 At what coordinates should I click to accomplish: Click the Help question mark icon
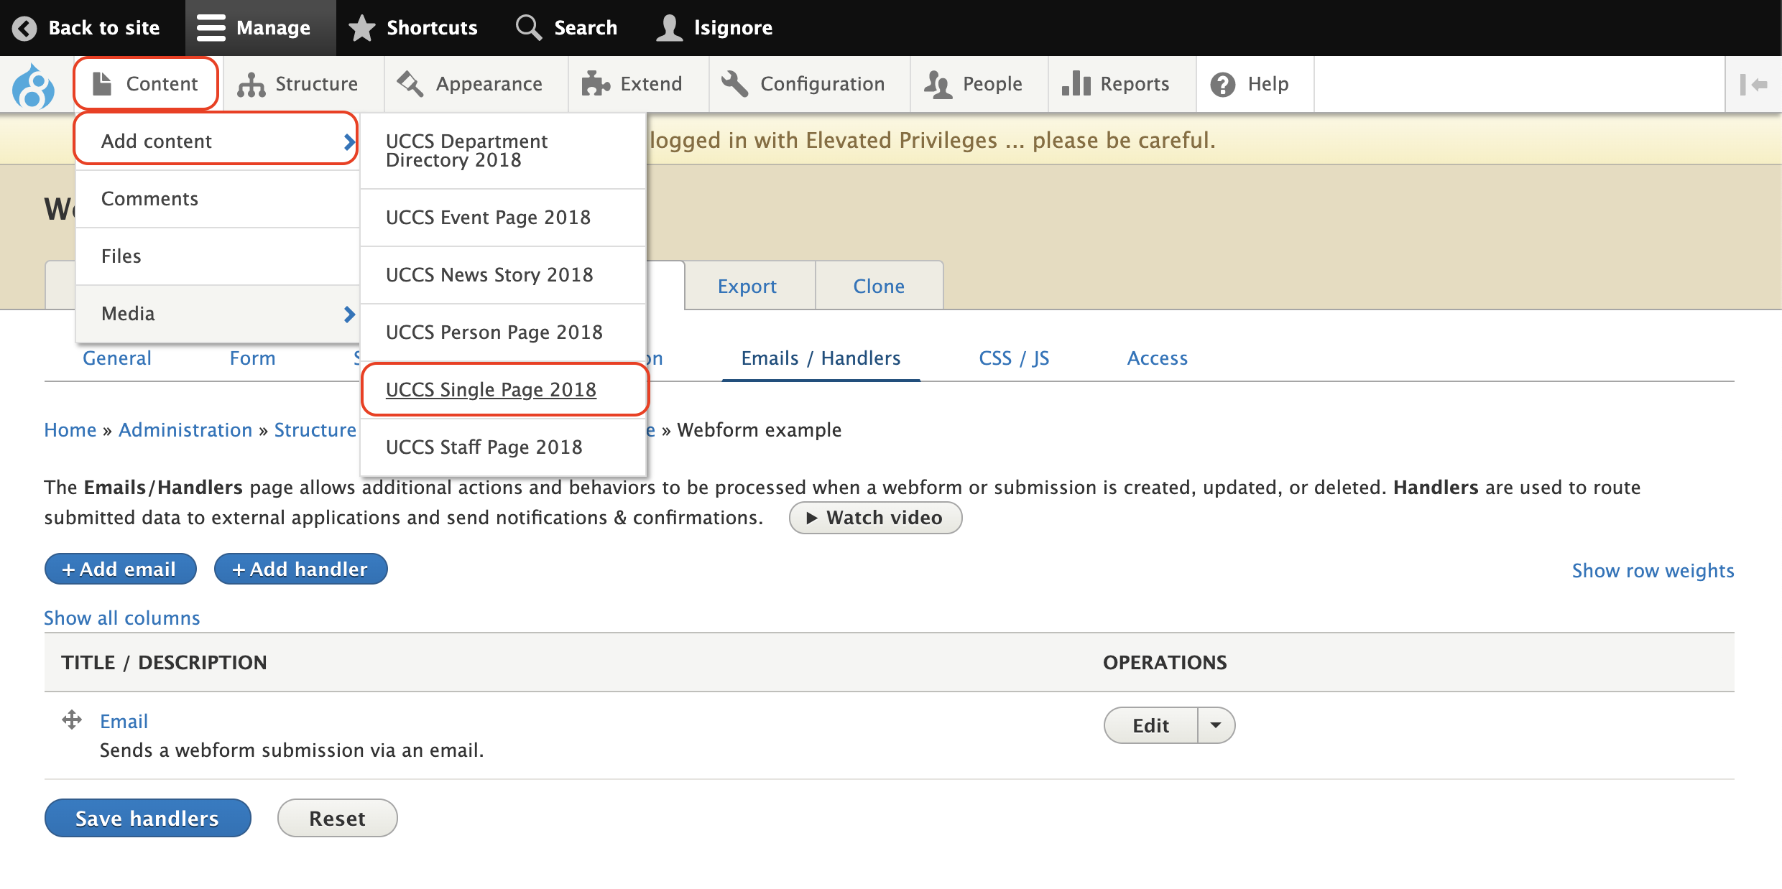pyautogui.click(x=1223, y=84)
